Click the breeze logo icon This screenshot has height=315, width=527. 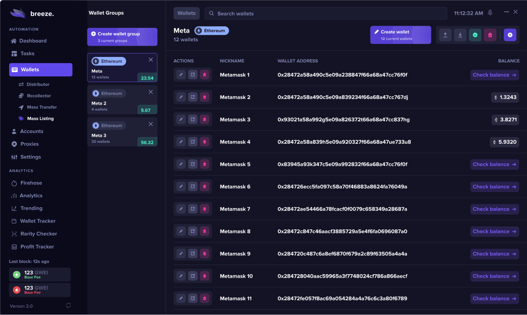click(17, 13)
